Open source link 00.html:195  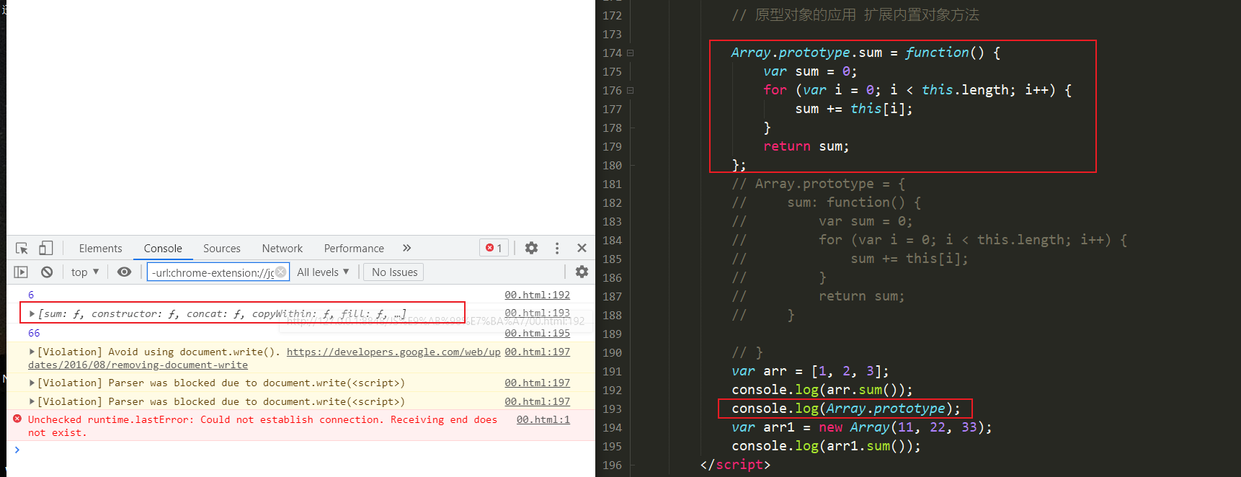537,333
